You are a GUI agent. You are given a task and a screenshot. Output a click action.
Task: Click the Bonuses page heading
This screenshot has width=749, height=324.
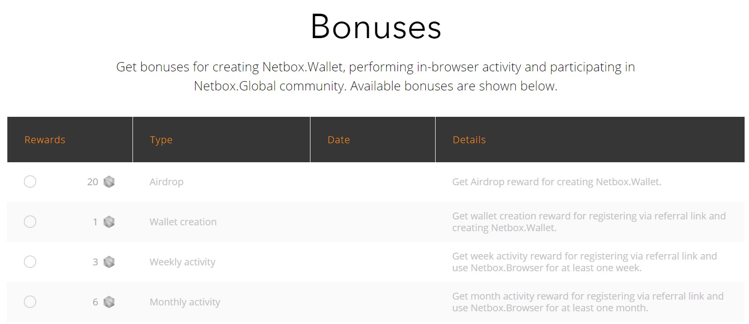coord(375,27)
